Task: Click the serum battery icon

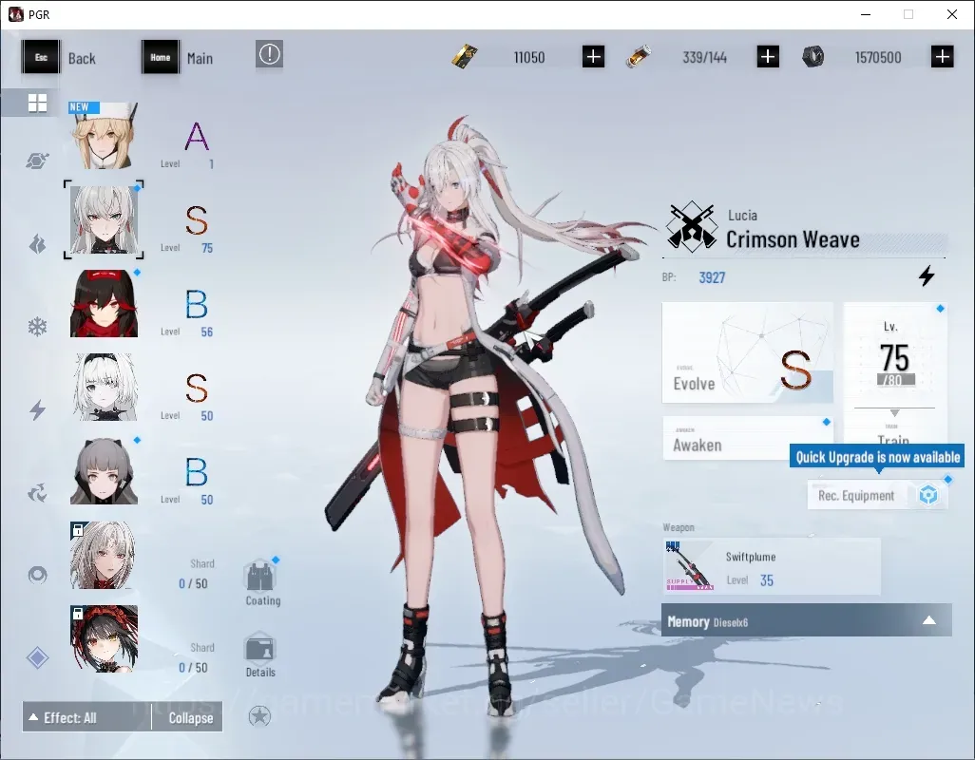Action: [x=639, y=57]
